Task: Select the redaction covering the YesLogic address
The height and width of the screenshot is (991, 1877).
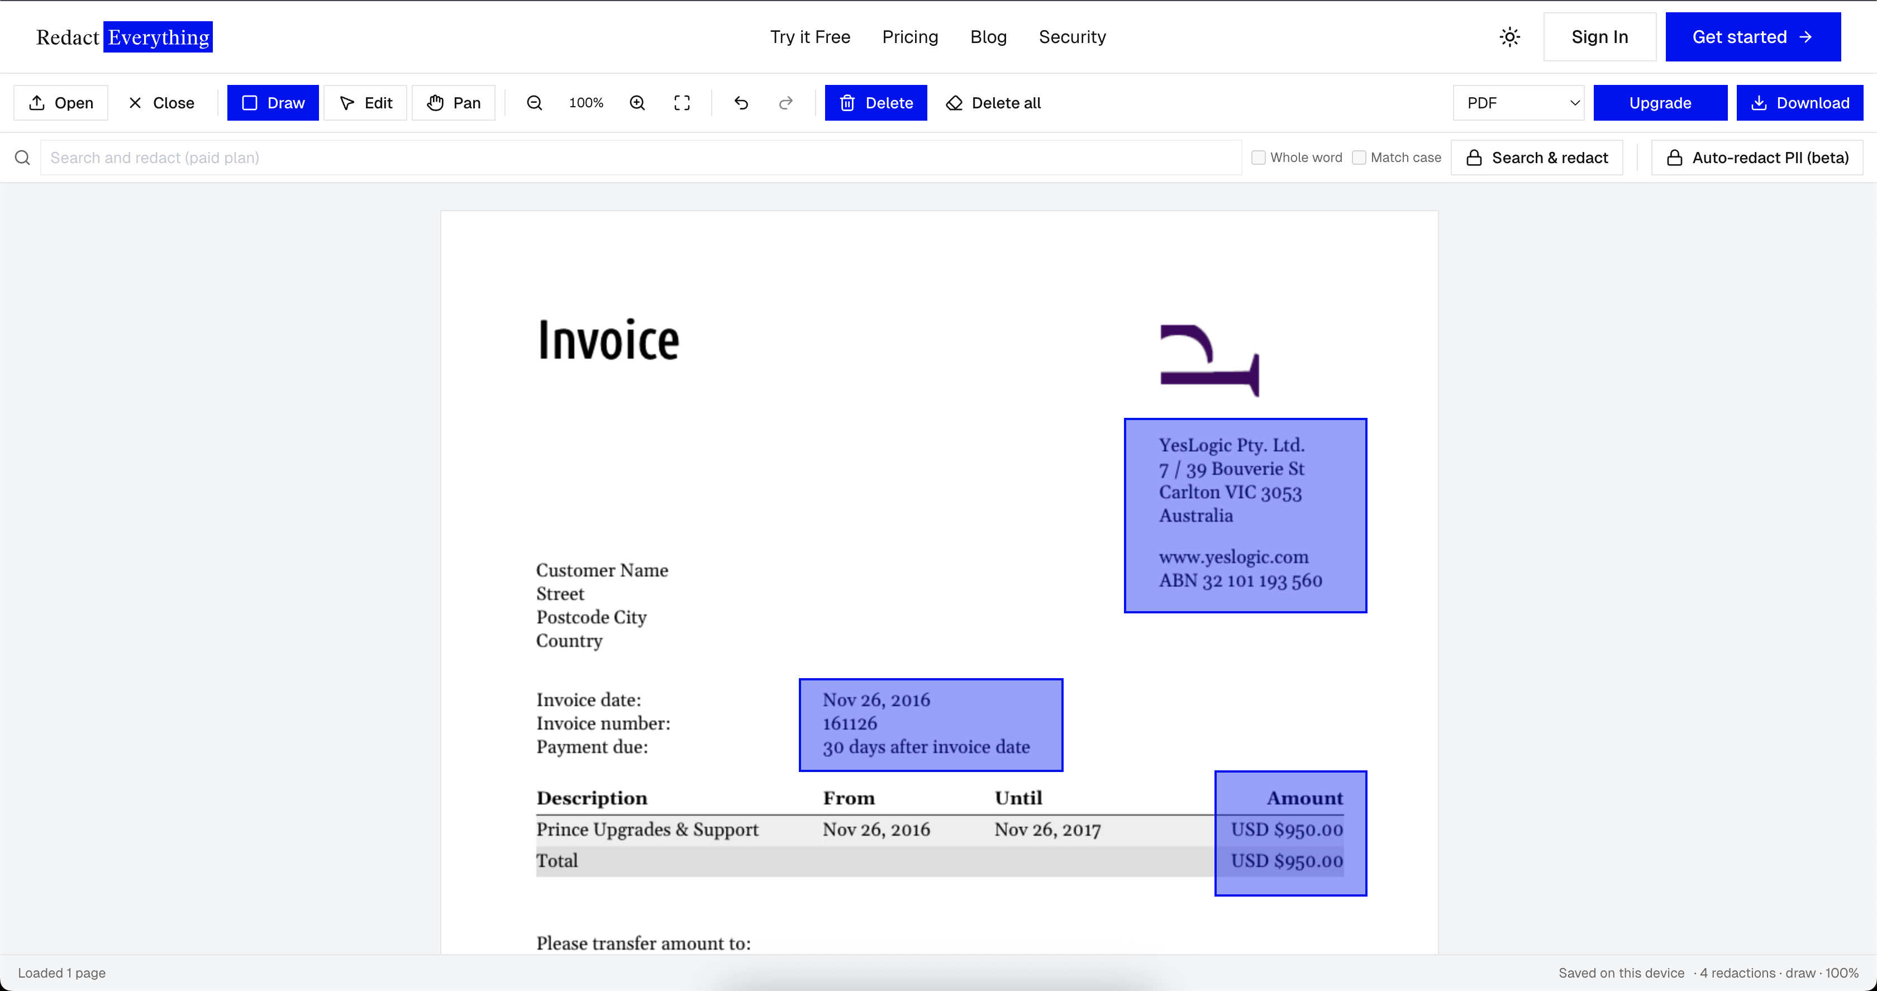Action: coord(1245,515)
